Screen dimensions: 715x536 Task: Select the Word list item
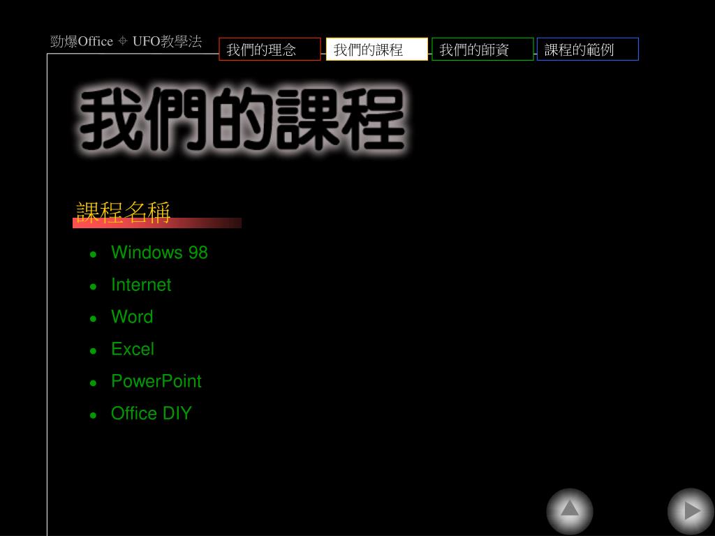click(132, 317)
